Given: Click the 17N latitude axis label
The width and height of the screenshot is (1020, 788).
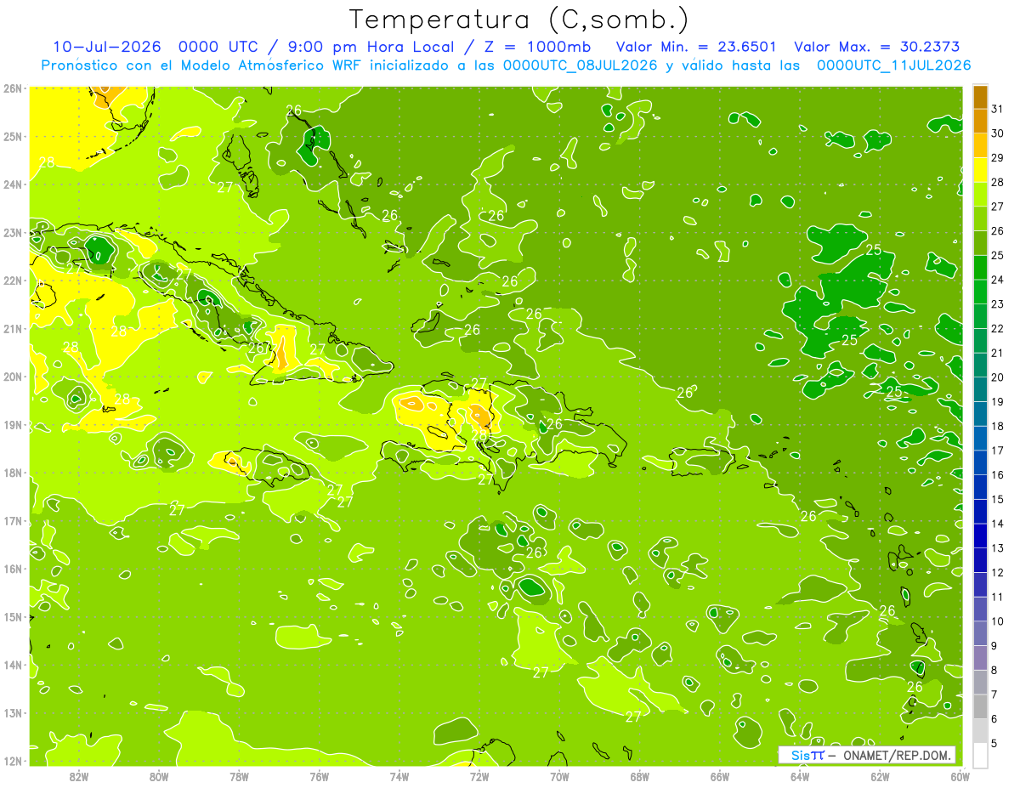Looking at the screenshot, I should 13,520.
